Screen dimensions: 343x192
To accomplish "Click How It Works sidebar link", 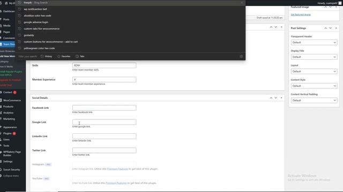I will pyautogui.click(x=6, y=67).
